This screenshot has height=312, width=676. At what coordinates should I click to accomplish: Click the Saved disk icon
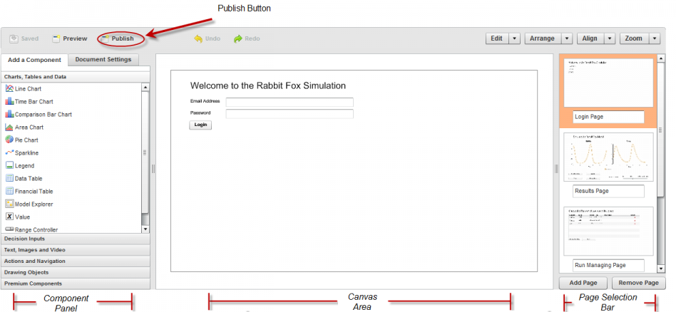(14, 38)
